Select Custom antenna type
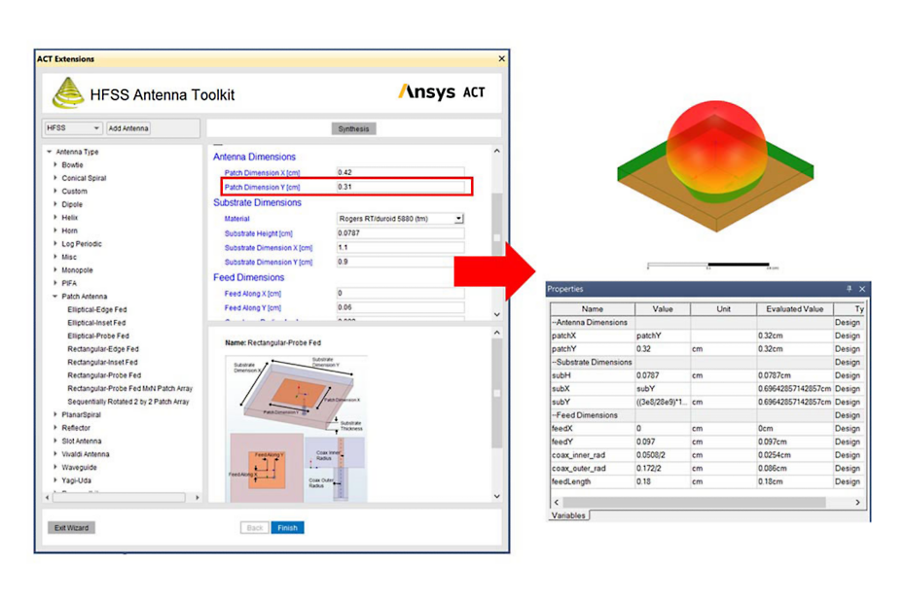The image size is (905, 603). coord(75,191)
